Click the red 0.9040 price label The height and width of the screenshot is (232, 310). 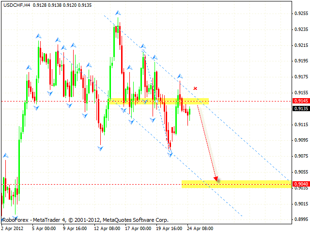(301, 184)
